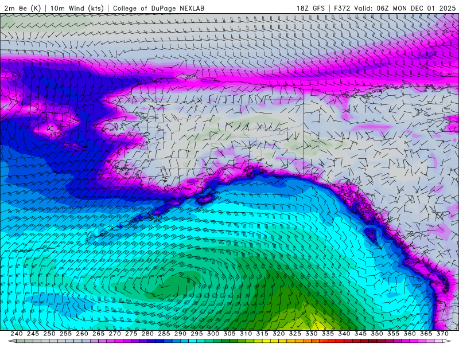The width and height of the screenshot is (459, 344).
Task: Click the 350 value on the color scale
Action: point(377,334)
